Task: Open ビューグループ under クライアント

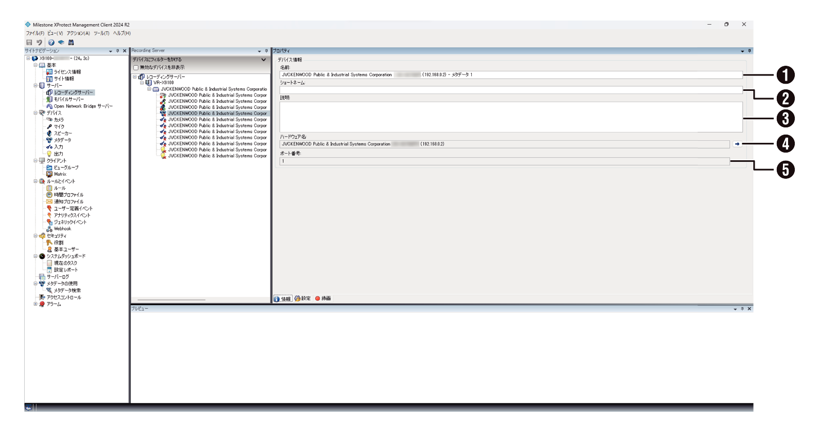Action: click(66, 167)
